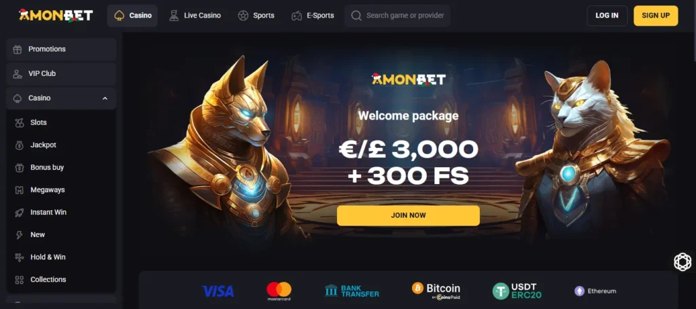Viewport: 696px width, 309px height.
Task: Click the New lightning bolt icon
Action: [19, 235]
